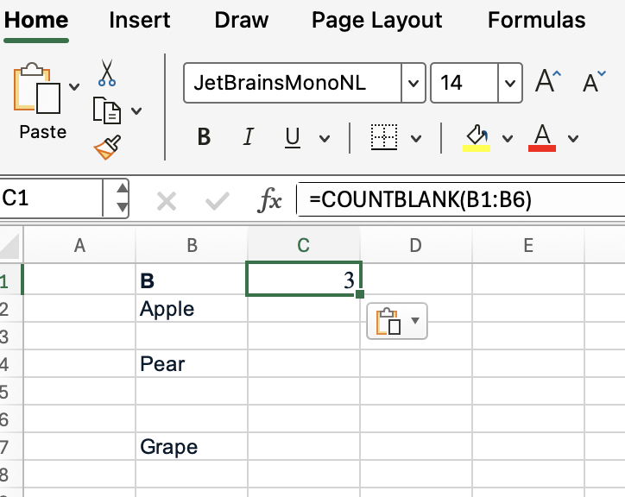
Task: Select column B header
Action: (192, 245)
